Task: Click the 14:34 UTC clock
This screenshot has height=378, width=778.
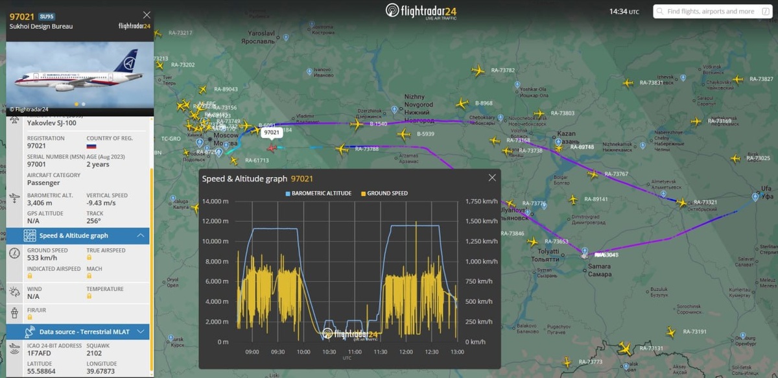Action: (x=624, y=12)
